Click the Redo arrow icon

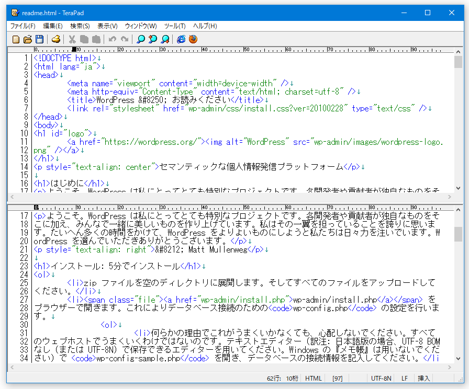[125, 39]
